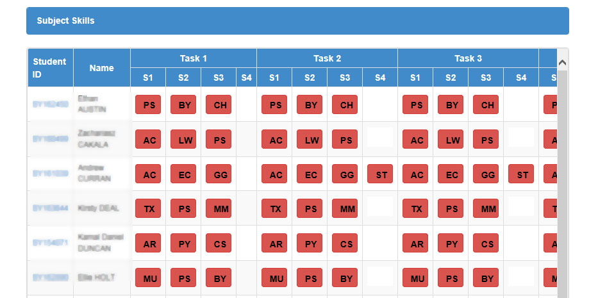Image resolution: width=598 pixels, height=298 pixels.
Task: Open Kamal Duncan's CS badge under Task 3
Action: [486, 243]
